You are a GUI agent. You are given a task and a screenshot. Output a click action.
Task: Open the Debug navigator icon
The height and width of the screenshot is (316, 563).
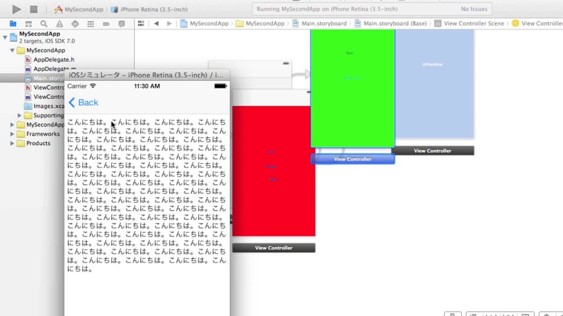[x=90, y=23]
